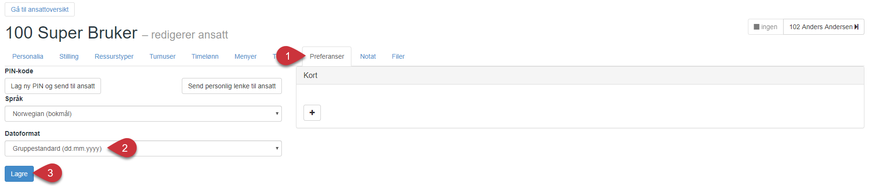Switch to the Menyer tab
Screen dimensions: 871x186
[x=245, y=56]
